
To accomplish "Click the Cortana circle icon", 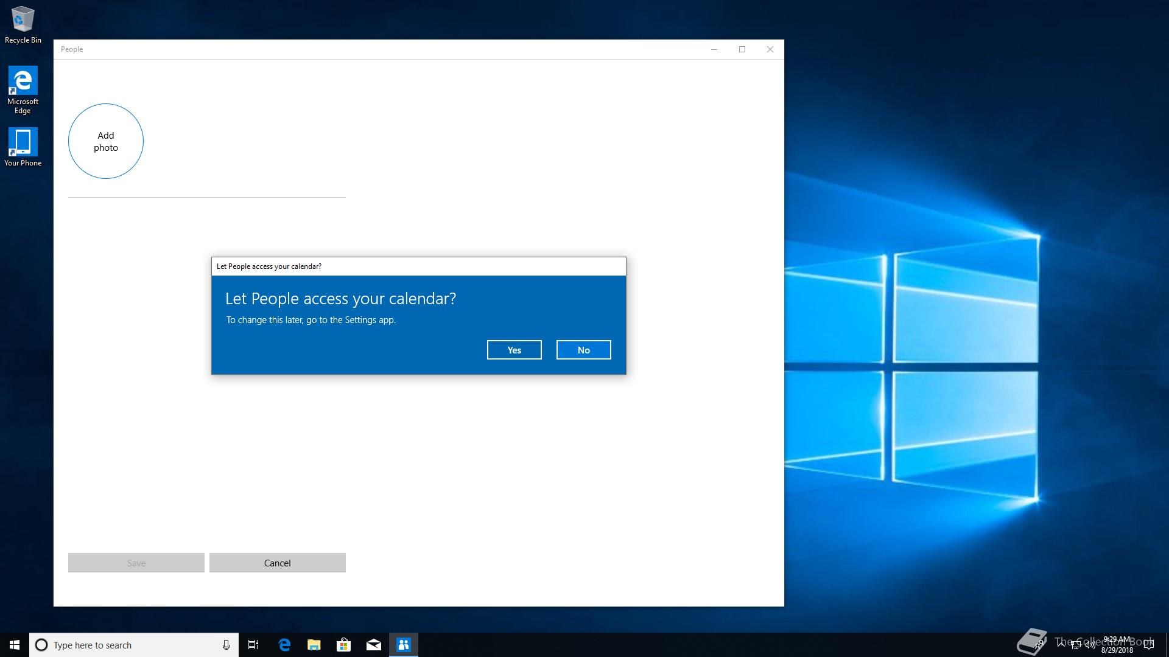I will pyautogui.click(x=41, y=645).
